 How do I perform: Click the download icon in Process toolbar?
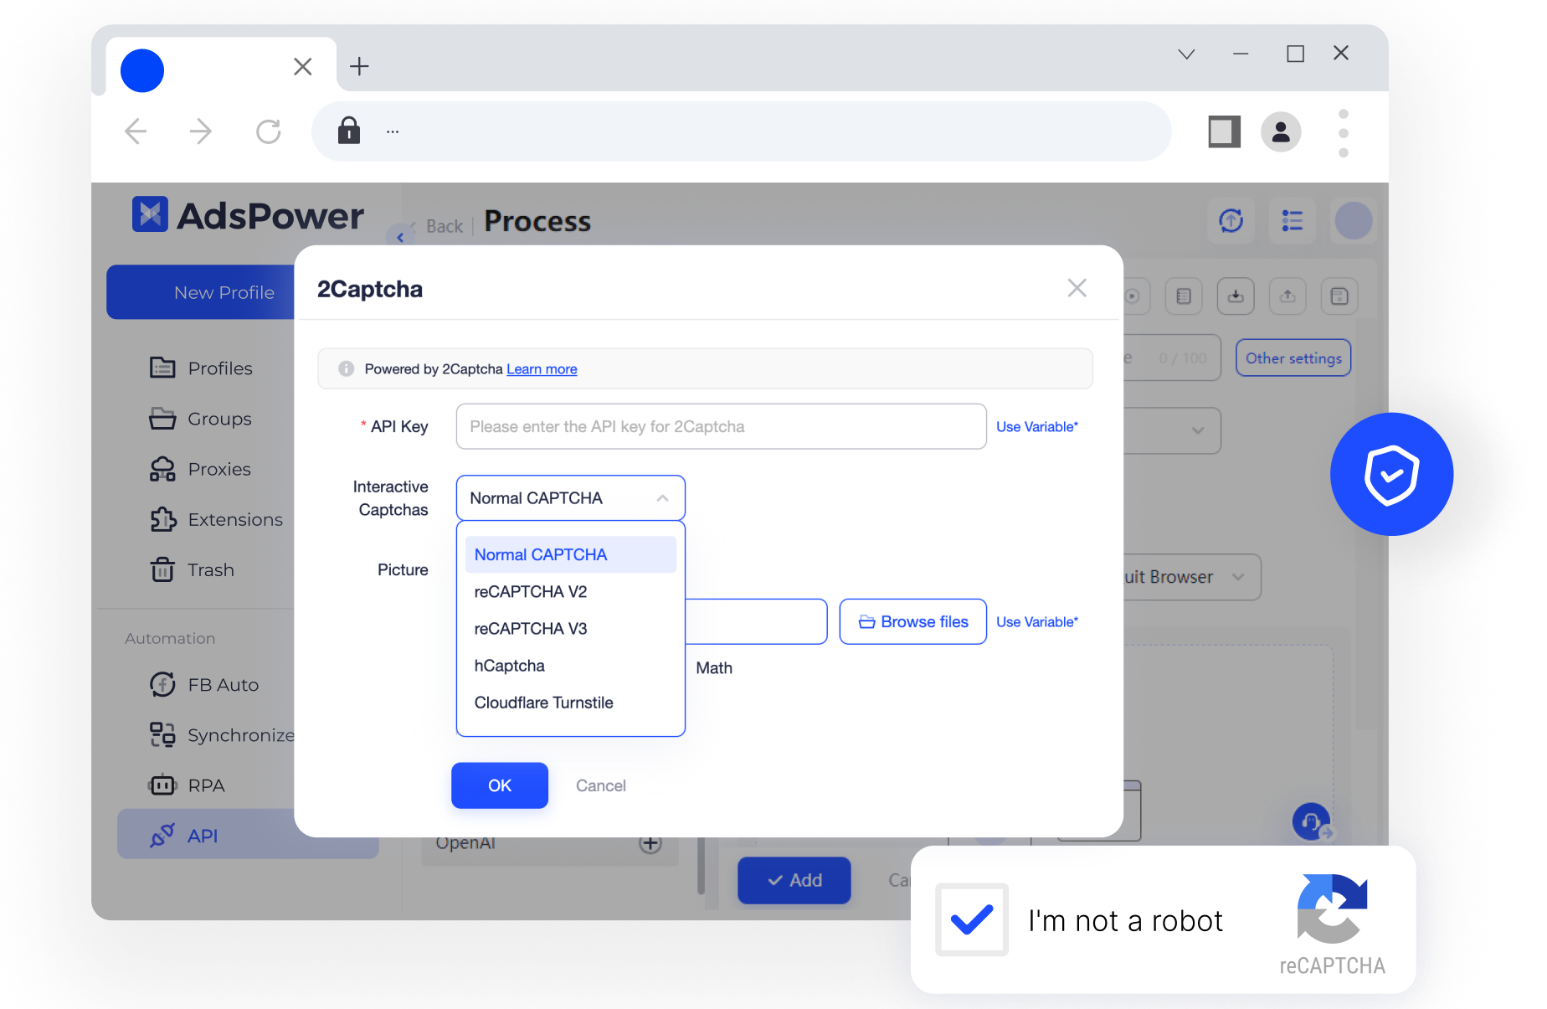(1236, 296)
